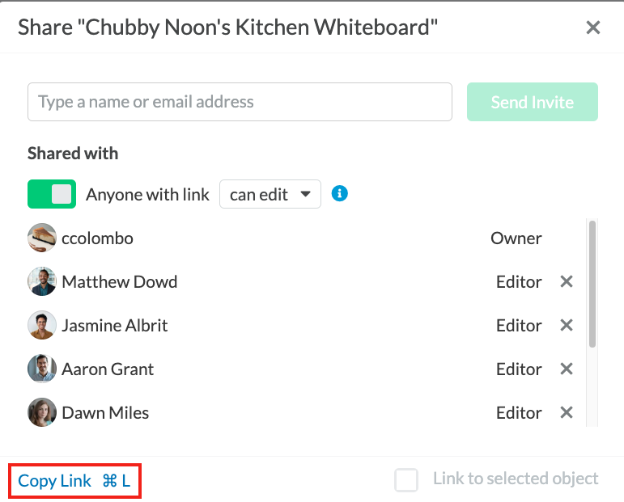Remove Jasmine Albrit's access
The width and height of the screenshot is (624, 502).
coord(567,325)
